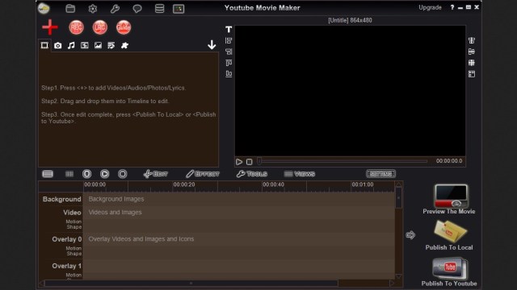Click the app logo icon top left
The image size is (517, 290).
click(44, 9)
